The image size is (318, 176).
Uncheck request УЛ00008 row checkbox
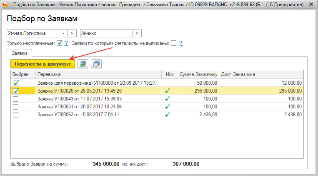[x=15, y=83]
